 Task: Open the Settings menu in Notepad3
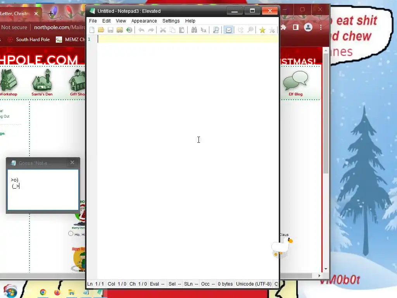tap(171, 21)
